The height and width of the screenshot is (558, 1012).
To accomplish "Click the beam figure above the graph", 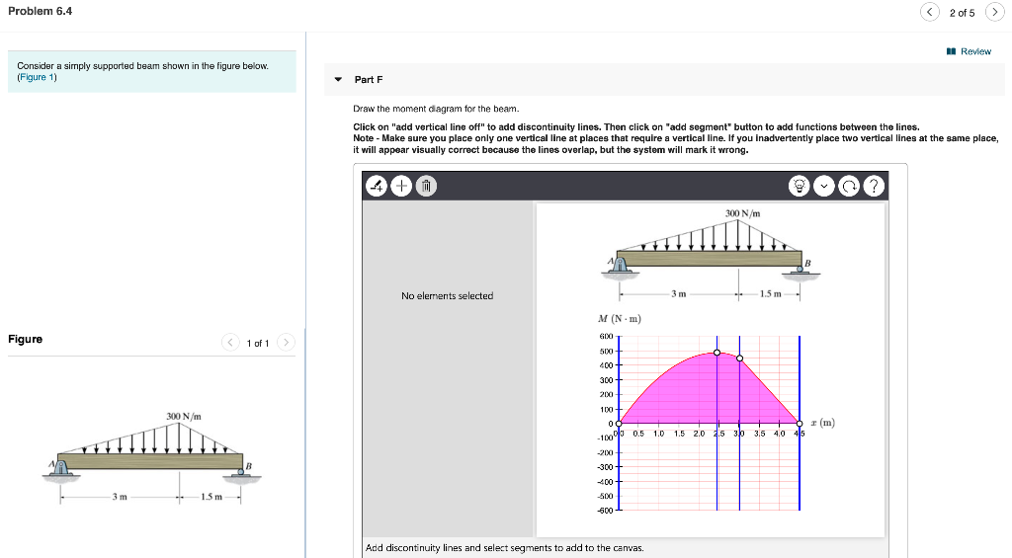I will (x=710, y=255).
